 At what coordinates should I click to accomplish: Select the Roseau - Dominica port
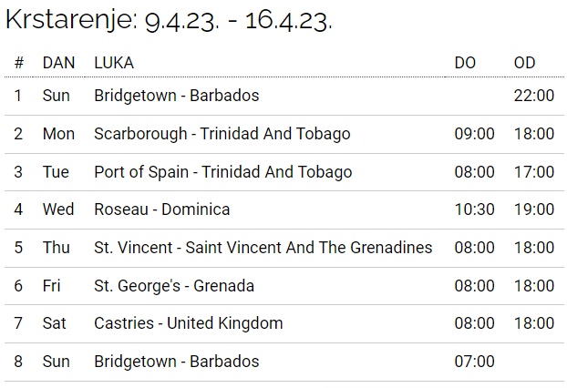tap(161, 209)
